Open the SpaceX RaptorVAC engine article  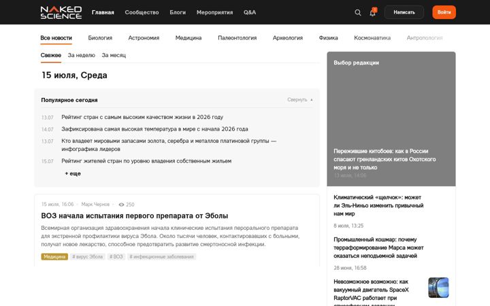pos(371,292)
